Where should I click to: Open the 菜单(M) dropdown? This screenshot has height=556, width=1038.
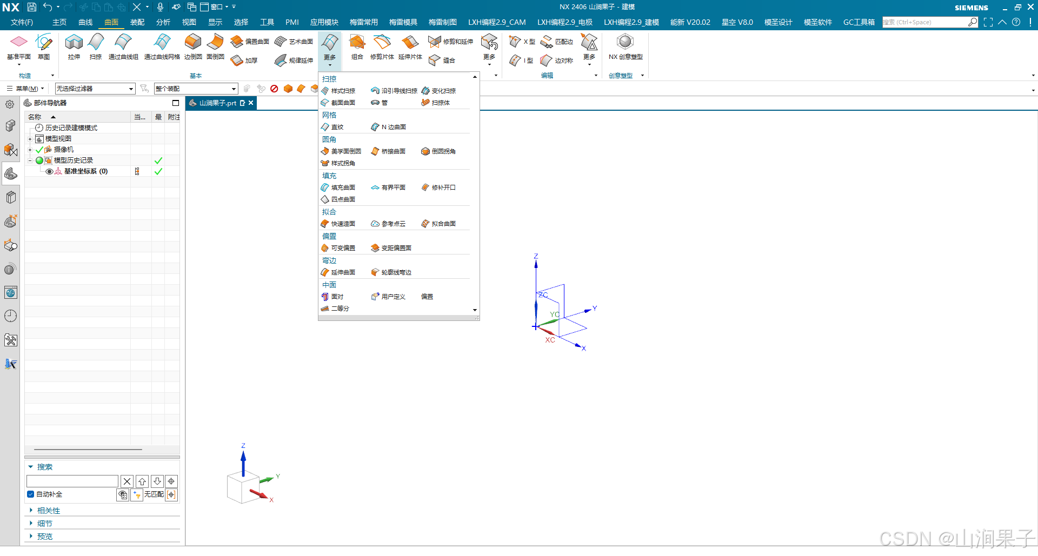point(26,89)
